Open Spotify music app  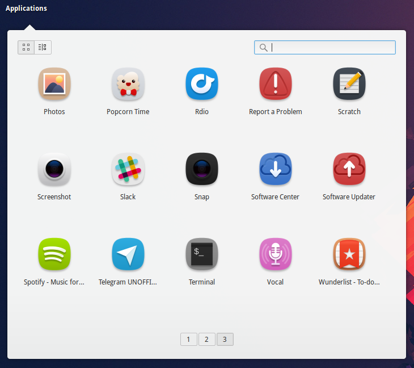coord(54,254)
